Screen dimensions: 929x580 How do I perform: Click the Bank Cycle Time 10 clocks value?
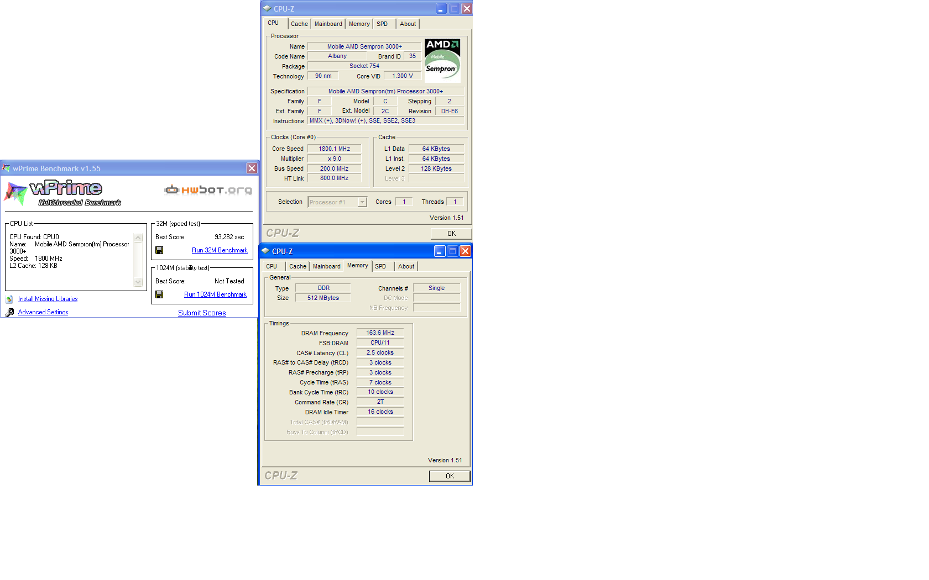point(380,392)
